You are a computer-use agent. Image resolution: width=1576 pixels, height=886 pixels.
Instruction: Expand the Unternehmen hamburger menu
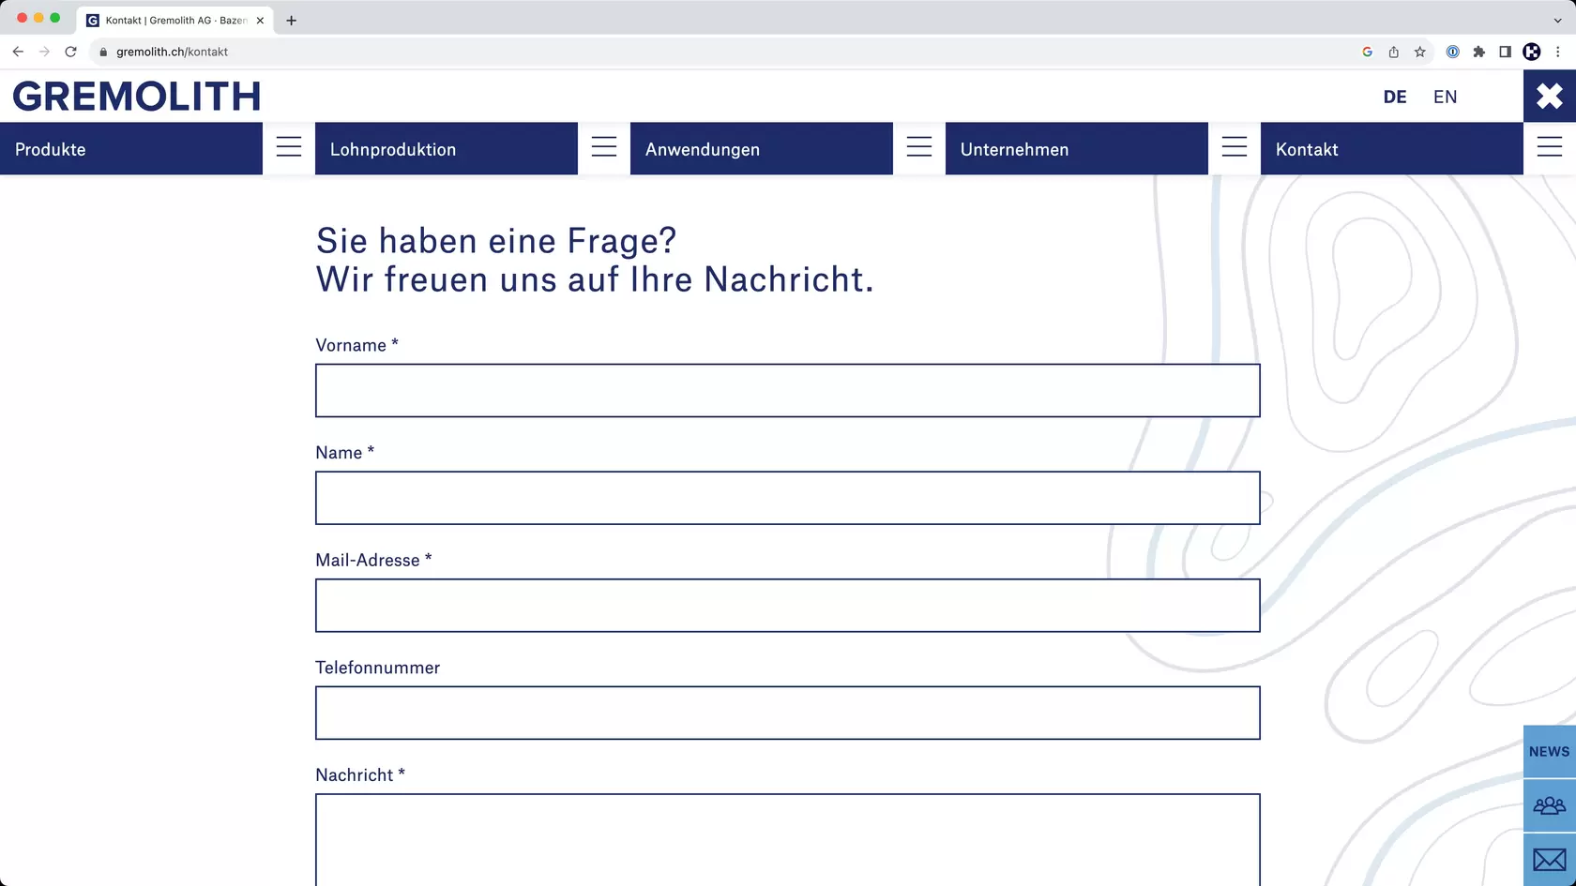pyautogui.click(x=1235, y=147)
